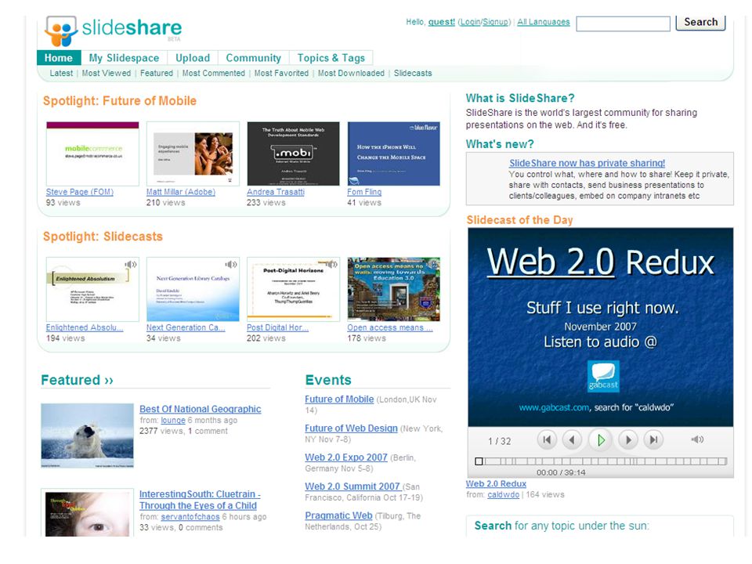Image resolution: width=752 pixels, height=564 pixels.
Task: Click the Enlightened Absolu... title link
Action: [85, 327]
